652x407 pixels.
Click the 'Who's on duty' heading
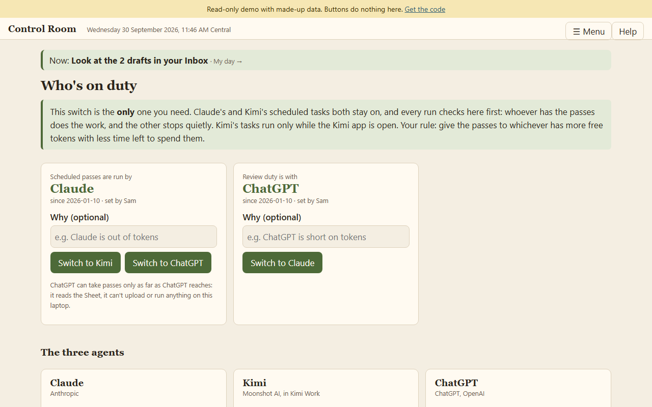[x=89, y=85]
